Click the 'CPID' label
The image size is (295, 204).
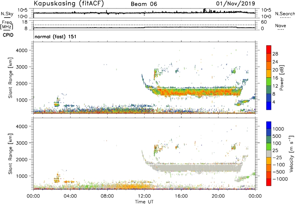coord(8,35)
